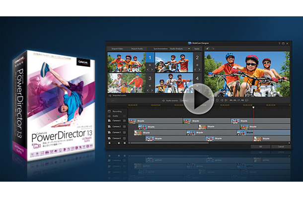The image size is (303, 198).
Task: Click the Recording track icon
Action: [109, 111]
